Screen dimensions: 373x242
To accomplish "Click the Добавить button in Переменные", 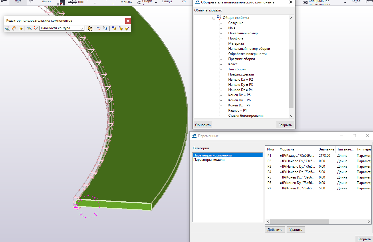I will click(275, 229).
